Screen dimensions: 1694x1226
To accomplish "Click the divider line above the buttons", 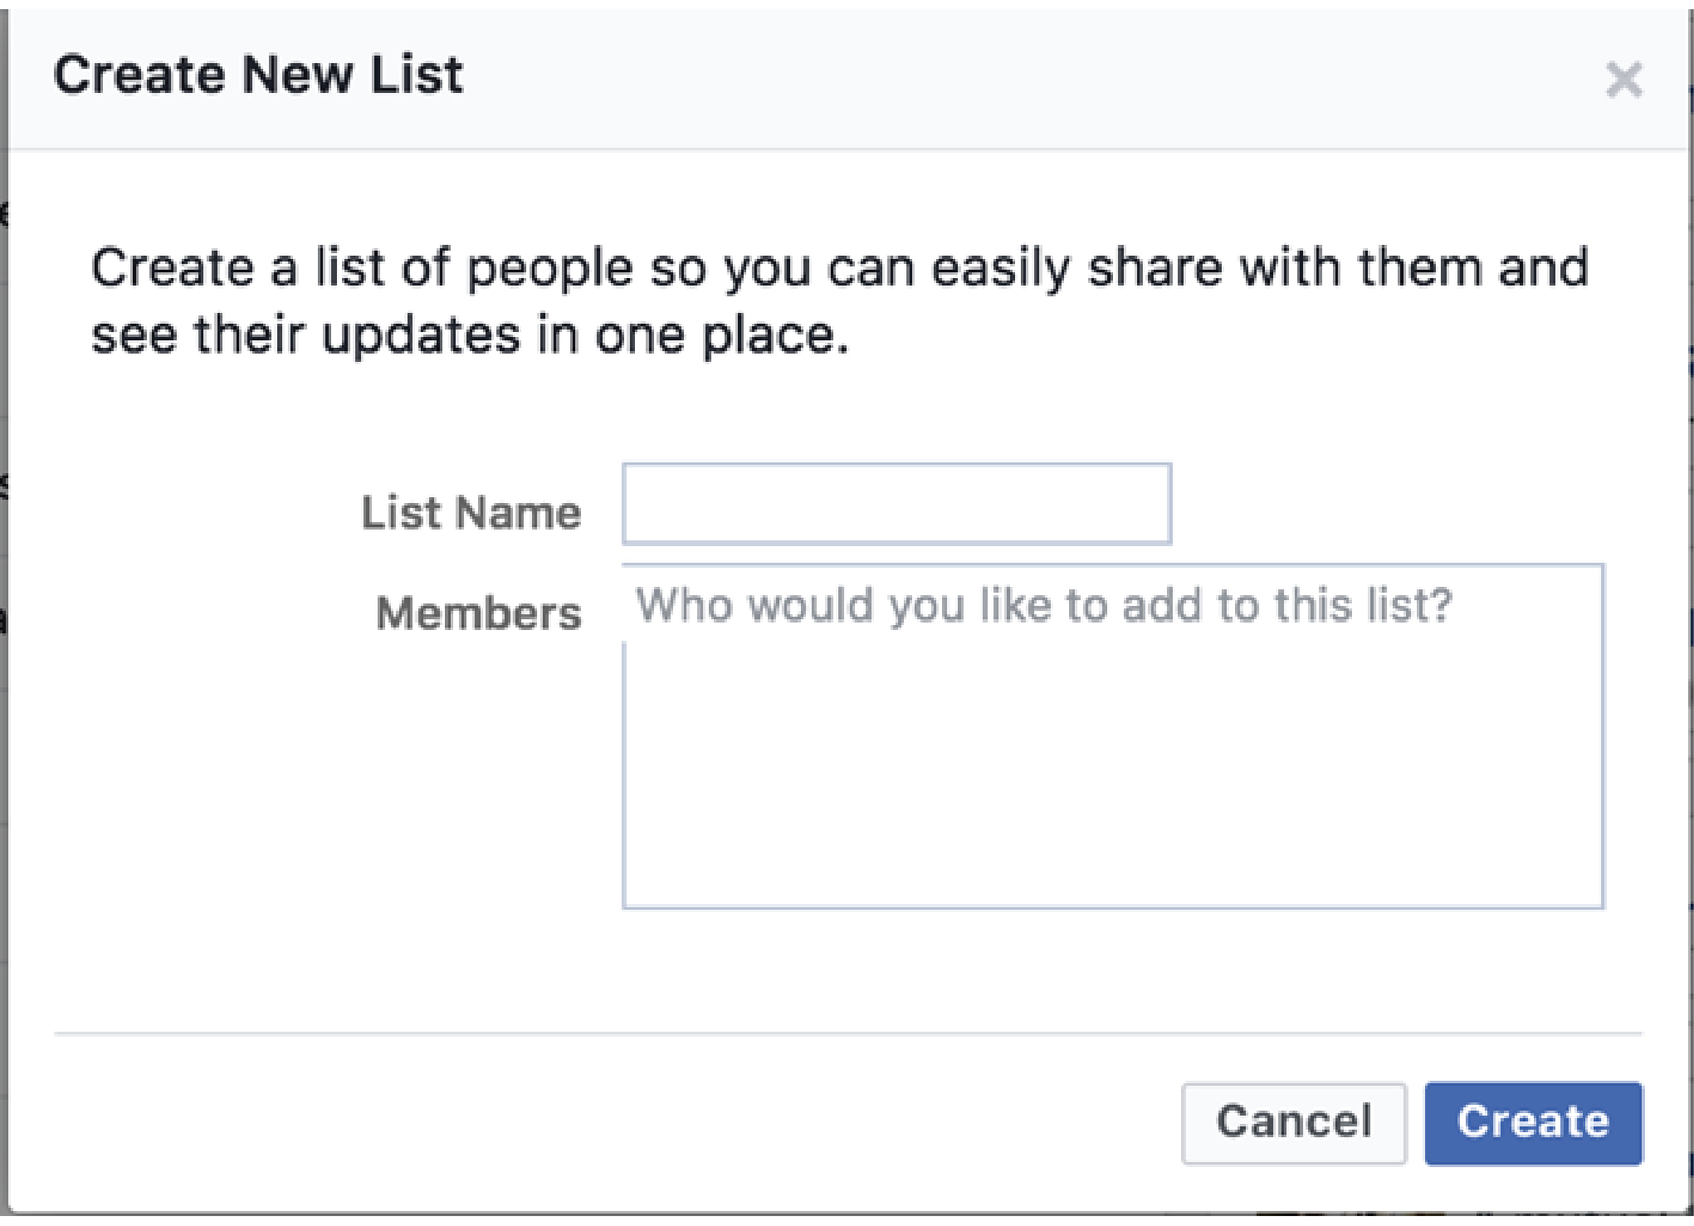I will click(x=847, y=1033).
